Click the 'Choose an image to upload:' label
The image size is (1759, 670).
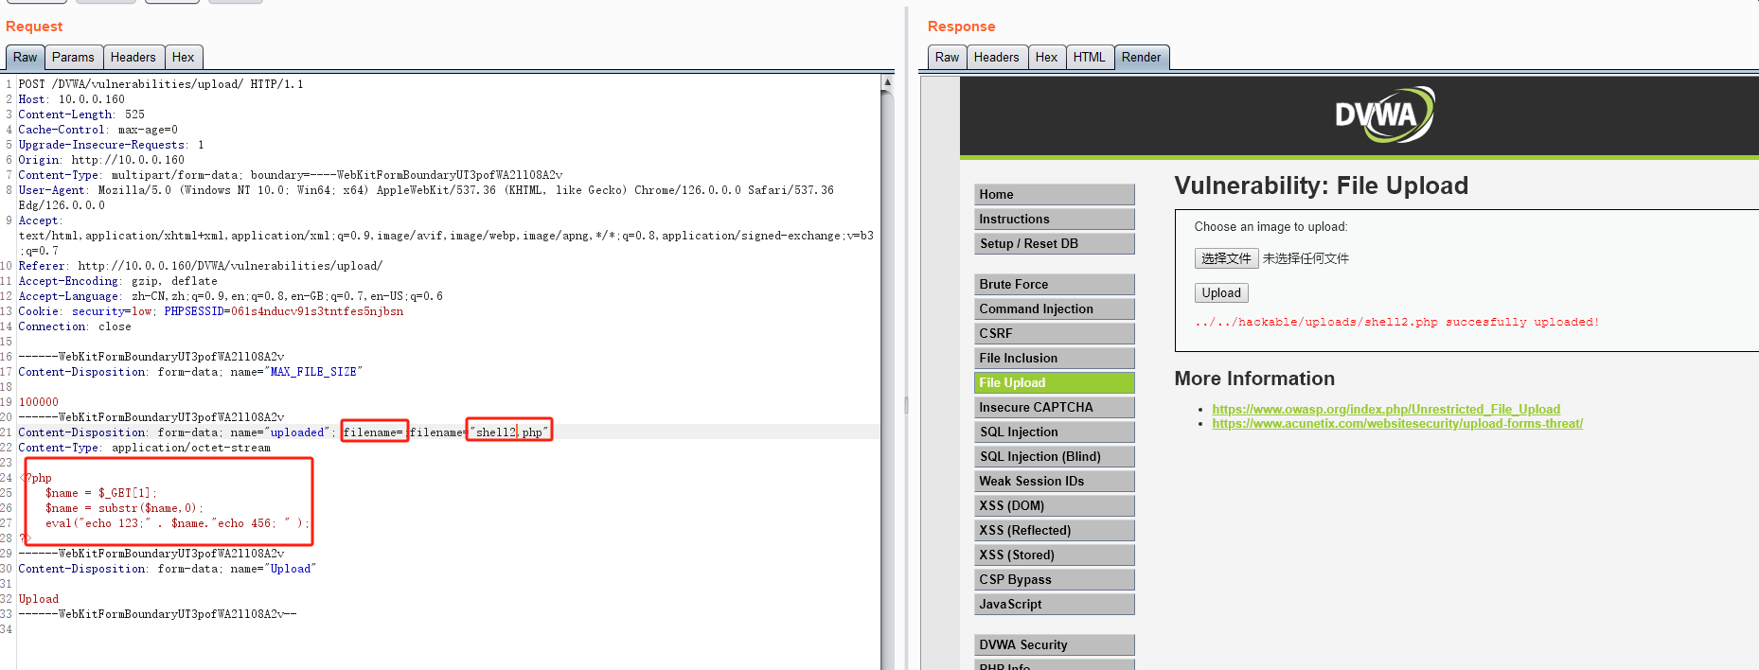pos(1270,227)
